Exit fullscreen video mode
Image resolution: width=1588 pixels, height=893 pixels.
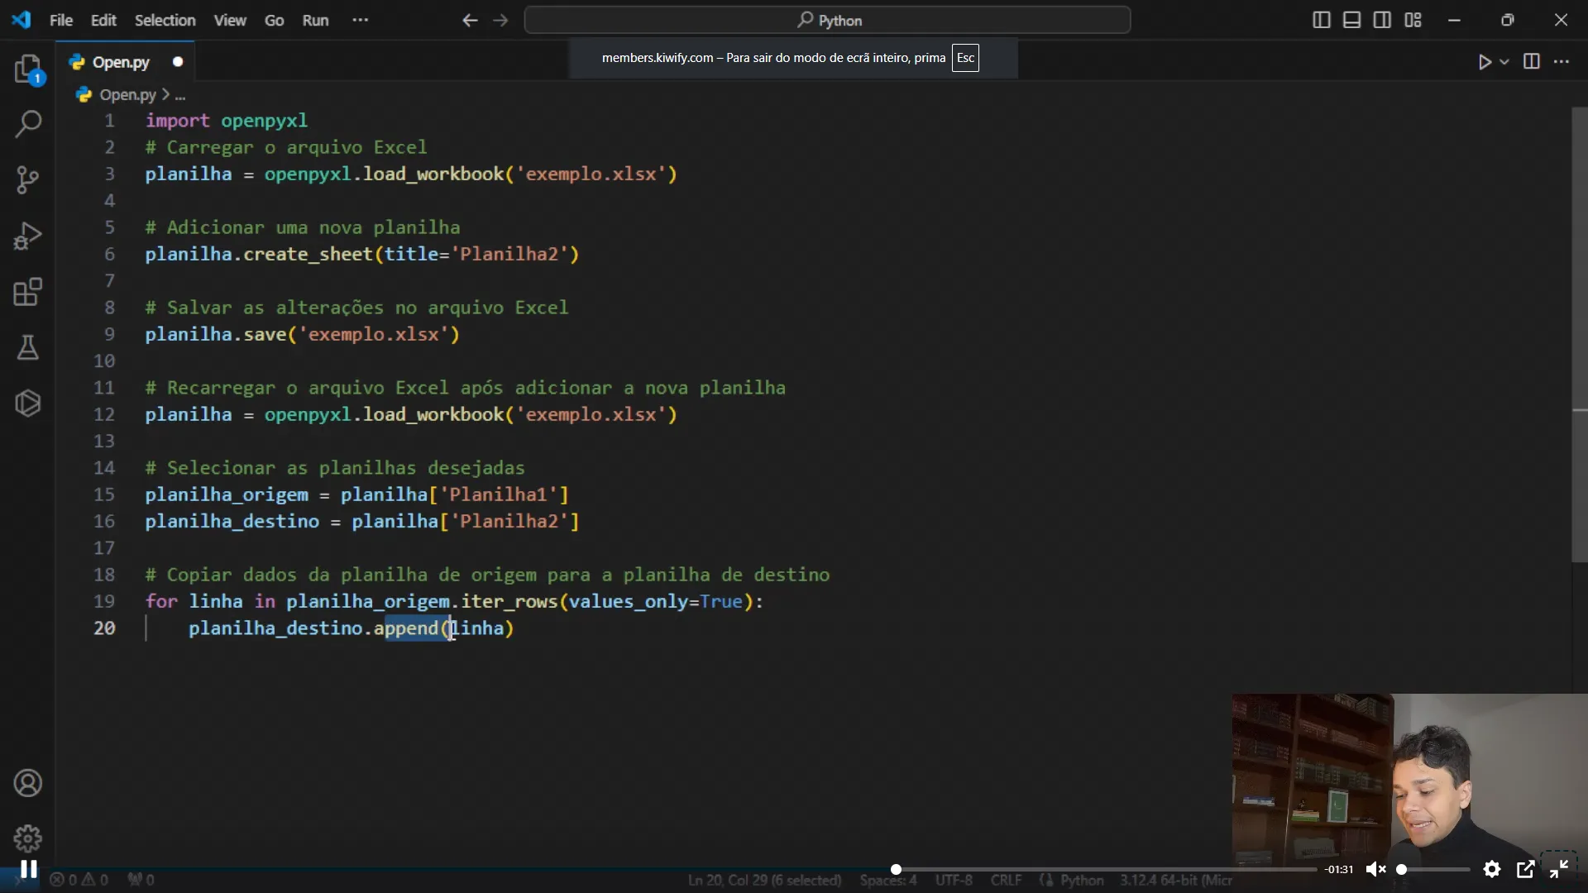[x=1559, y=869]
